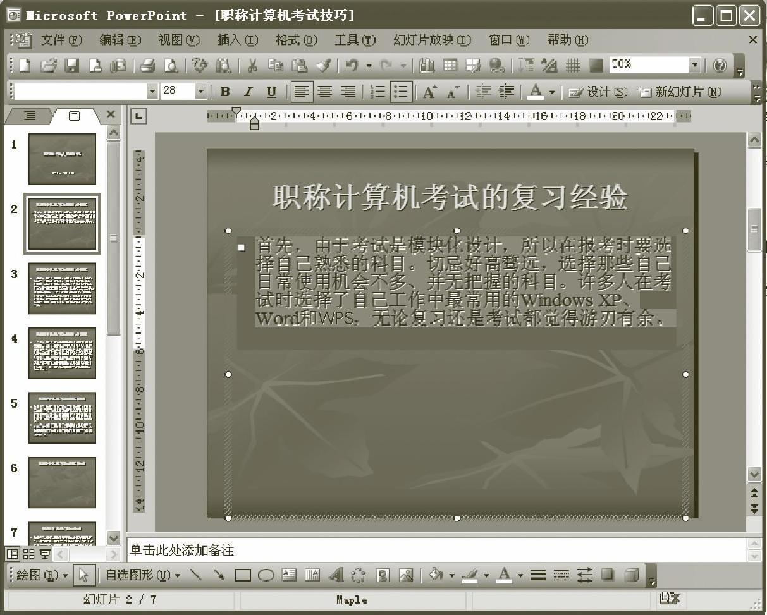Screen dimensions: 767x615
Task: Toggle Align Right
Action: pyautogui.click(x=348, y=92)
